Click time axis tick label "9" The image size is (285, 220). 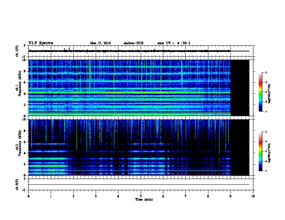[x=230, y=196]
